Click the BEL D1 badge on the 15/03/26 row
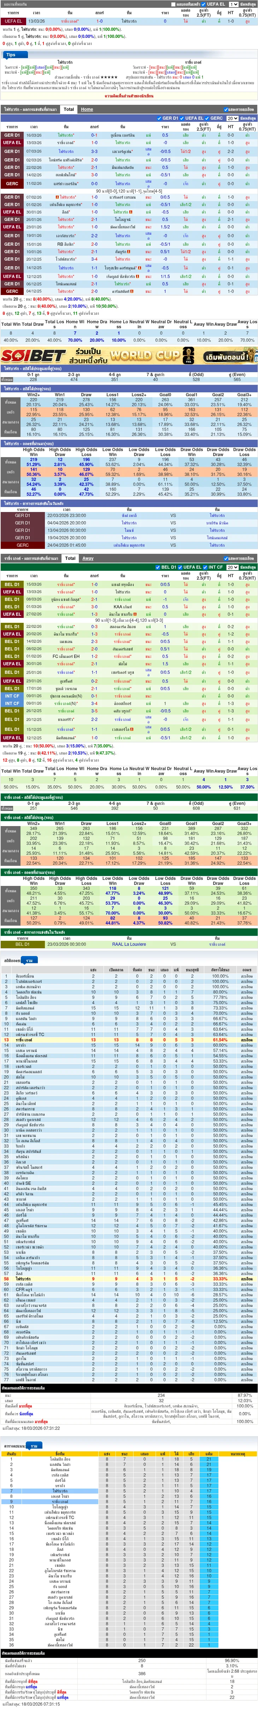Screen dimensions: 258x1712 click(x=12, y=584)
